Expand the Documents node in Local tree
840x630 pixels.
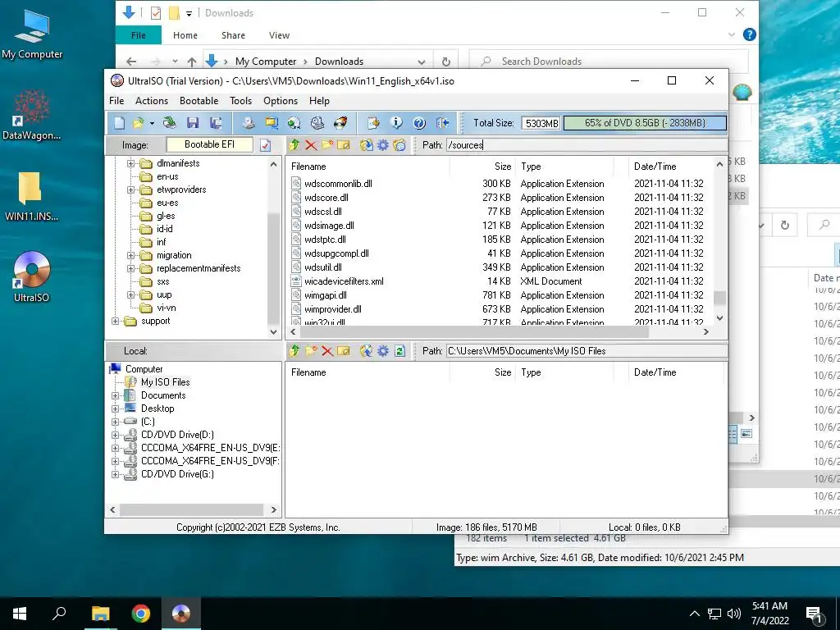115,395
